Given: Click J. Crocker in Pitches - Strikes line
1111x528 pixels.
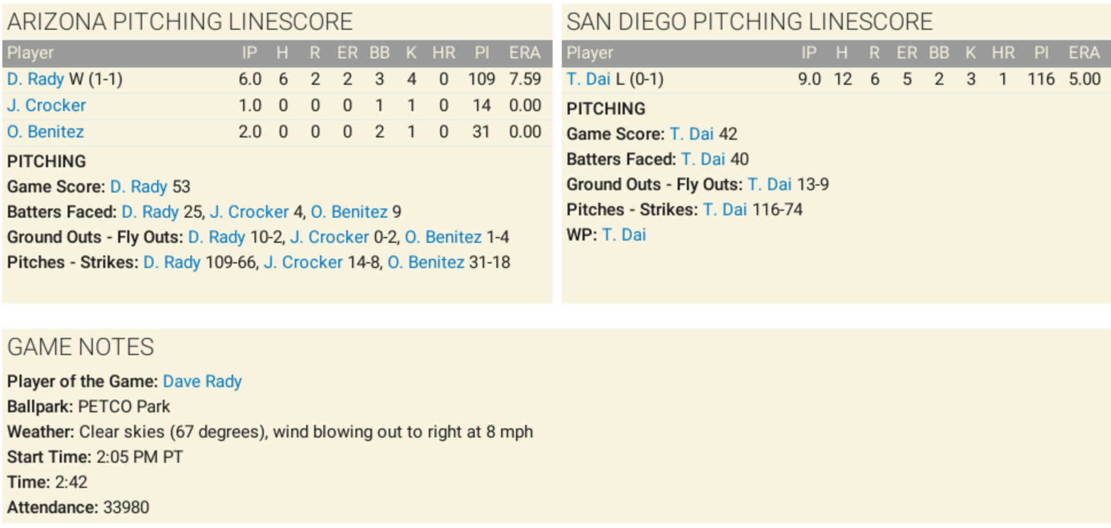Looking at the screenshot, I should (x=303, y=262).
